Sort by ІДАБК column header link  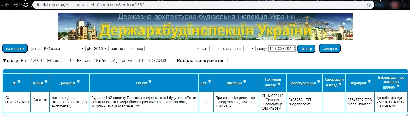38,83
